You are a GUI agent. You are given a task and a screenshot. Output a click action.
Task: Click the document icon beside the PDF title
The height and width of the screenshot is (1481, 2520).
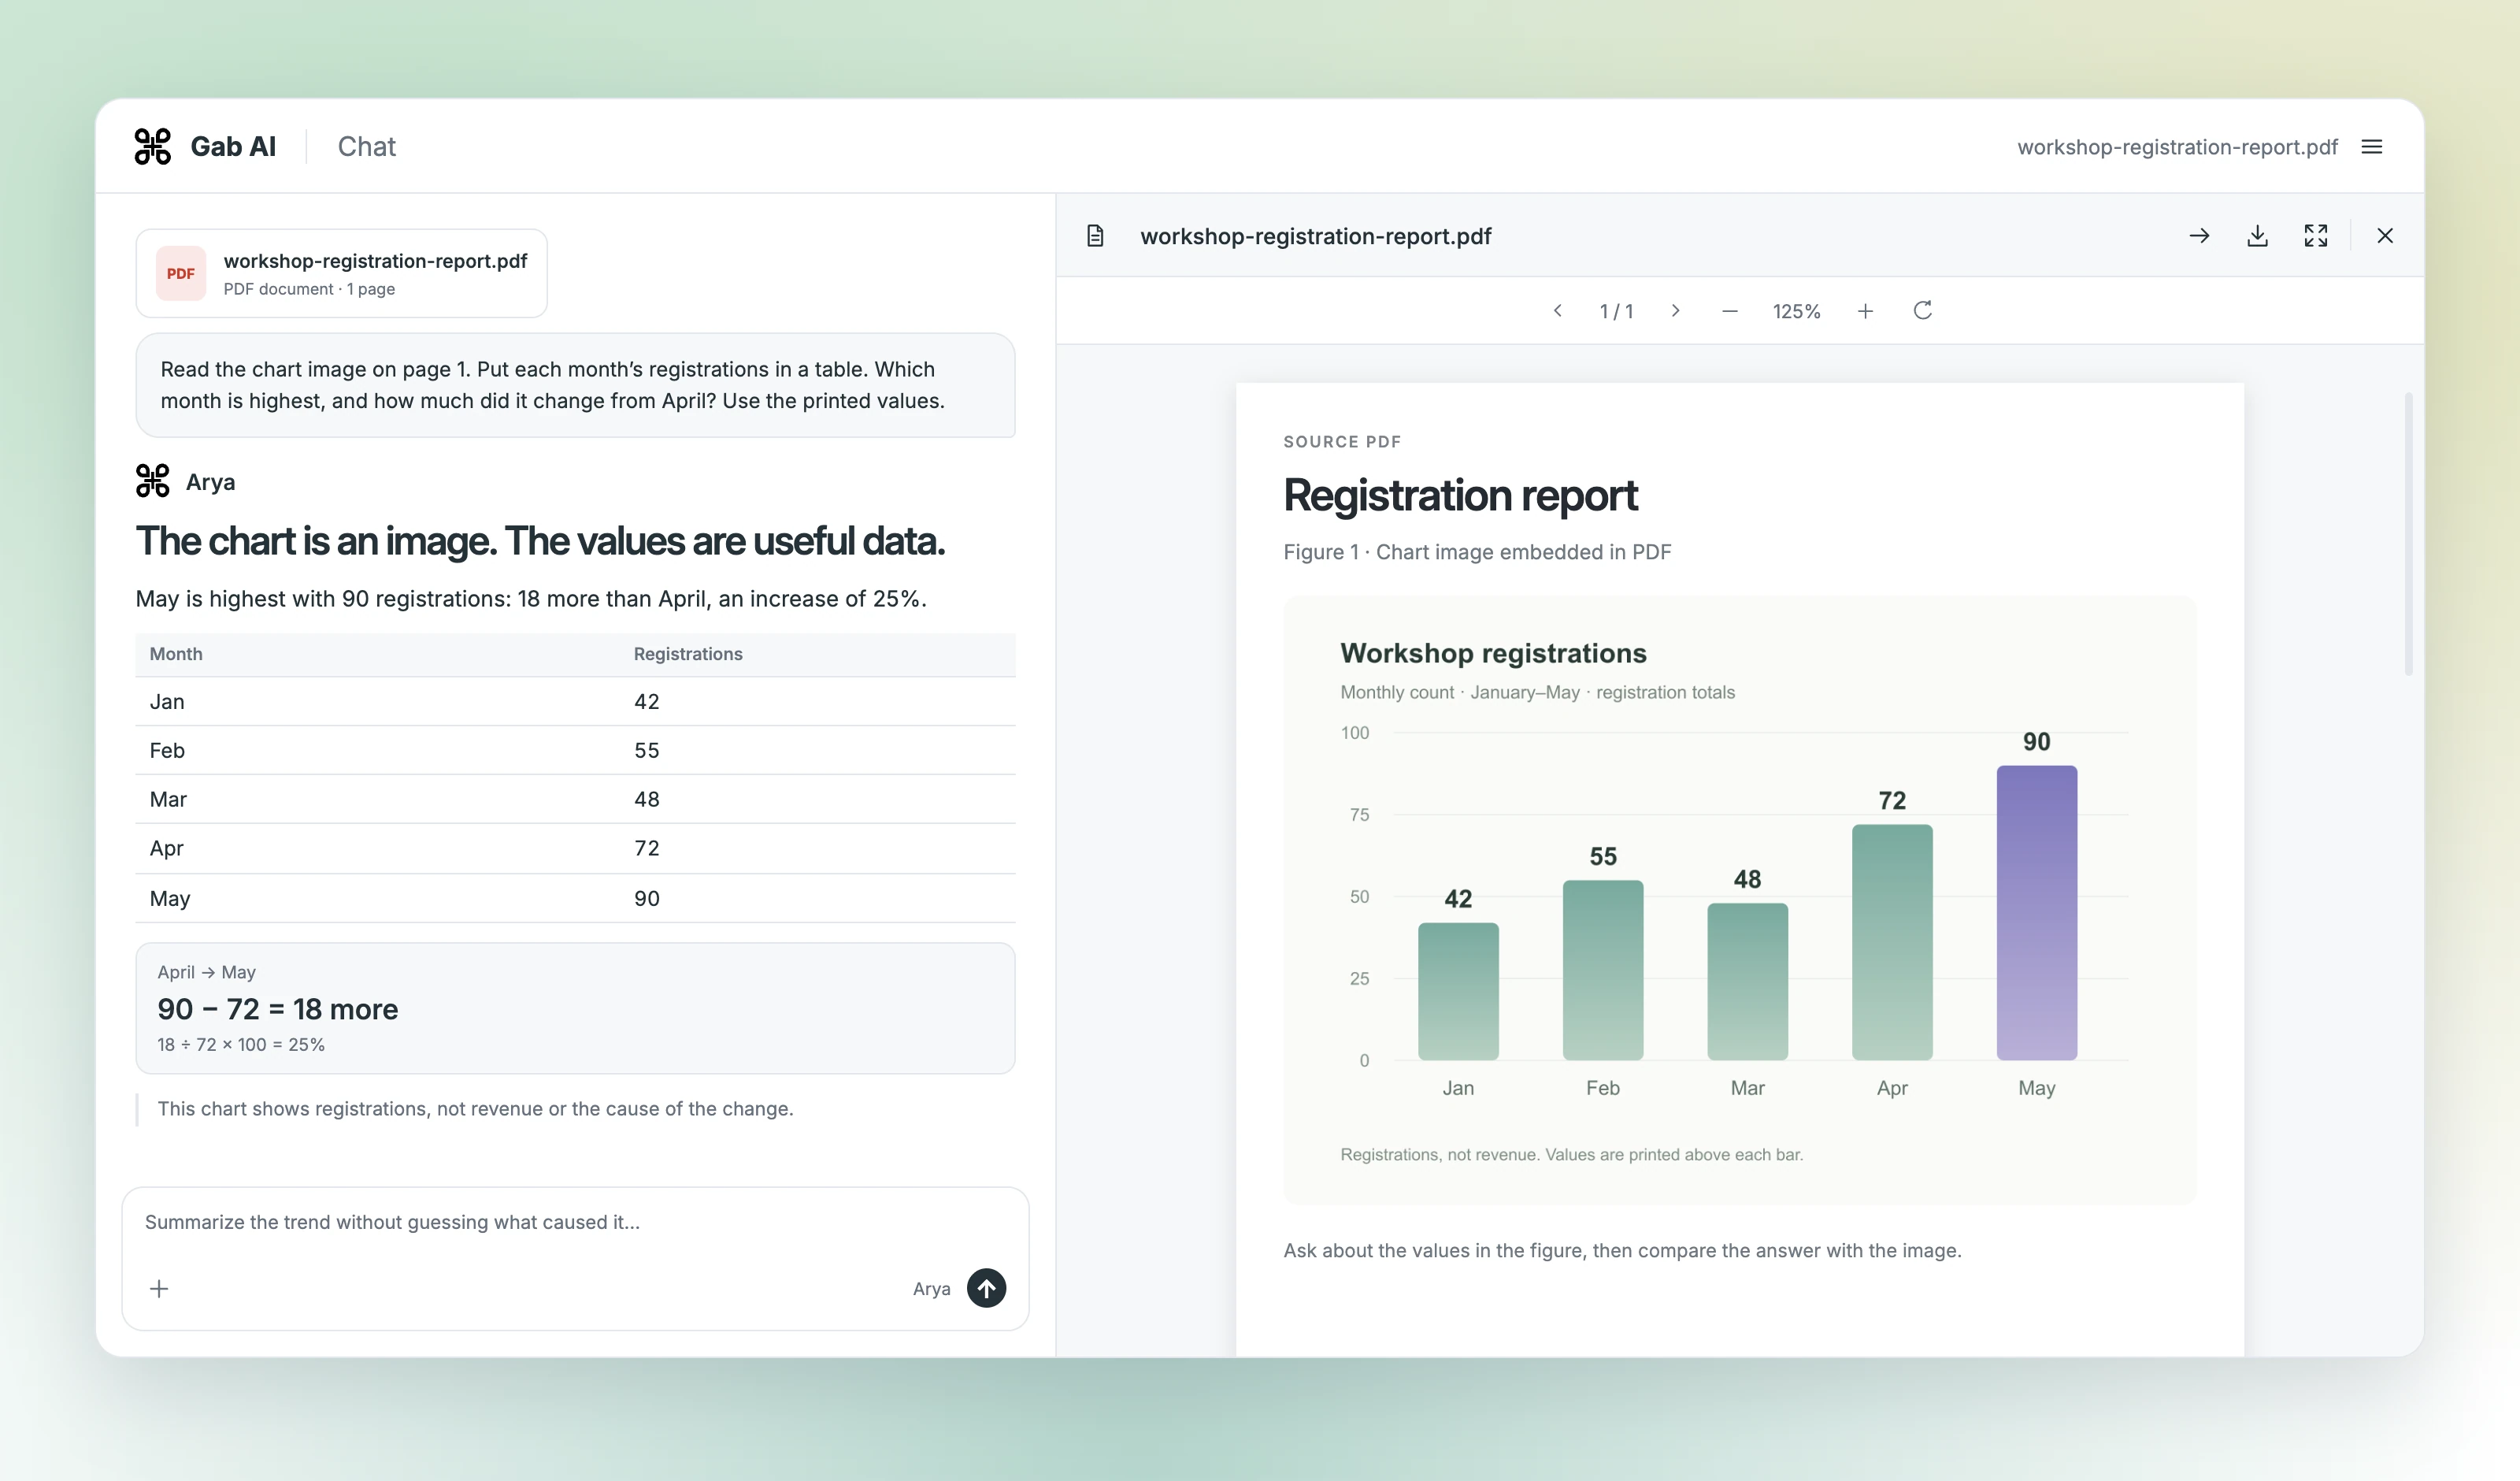(1095, 236)
